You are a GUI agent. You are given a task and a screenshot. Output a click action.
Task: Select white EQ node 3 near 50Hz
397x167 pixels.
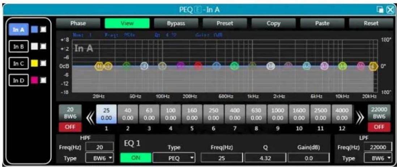144,66
